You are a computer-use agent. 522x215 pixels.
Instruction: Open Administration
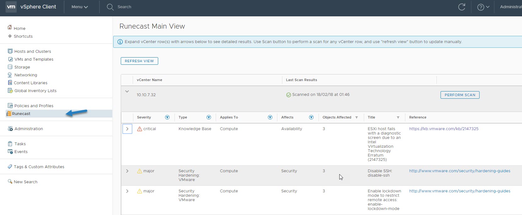click(29, 129)
